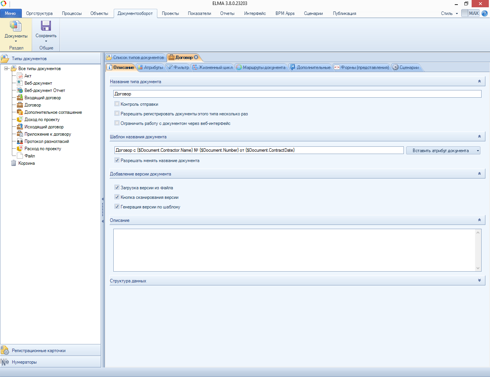The width and height of the screenshot is (490, 377).
Task: Select Корзина trash item in tree
Action: click(x=26, y=163)
